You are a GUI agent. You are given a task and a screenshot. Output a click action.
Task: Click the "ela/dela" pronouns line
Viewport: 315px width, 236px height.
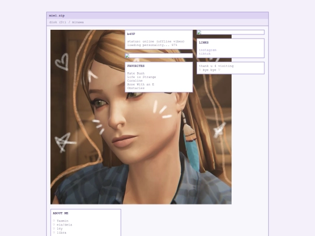click(x=62, y=225)
